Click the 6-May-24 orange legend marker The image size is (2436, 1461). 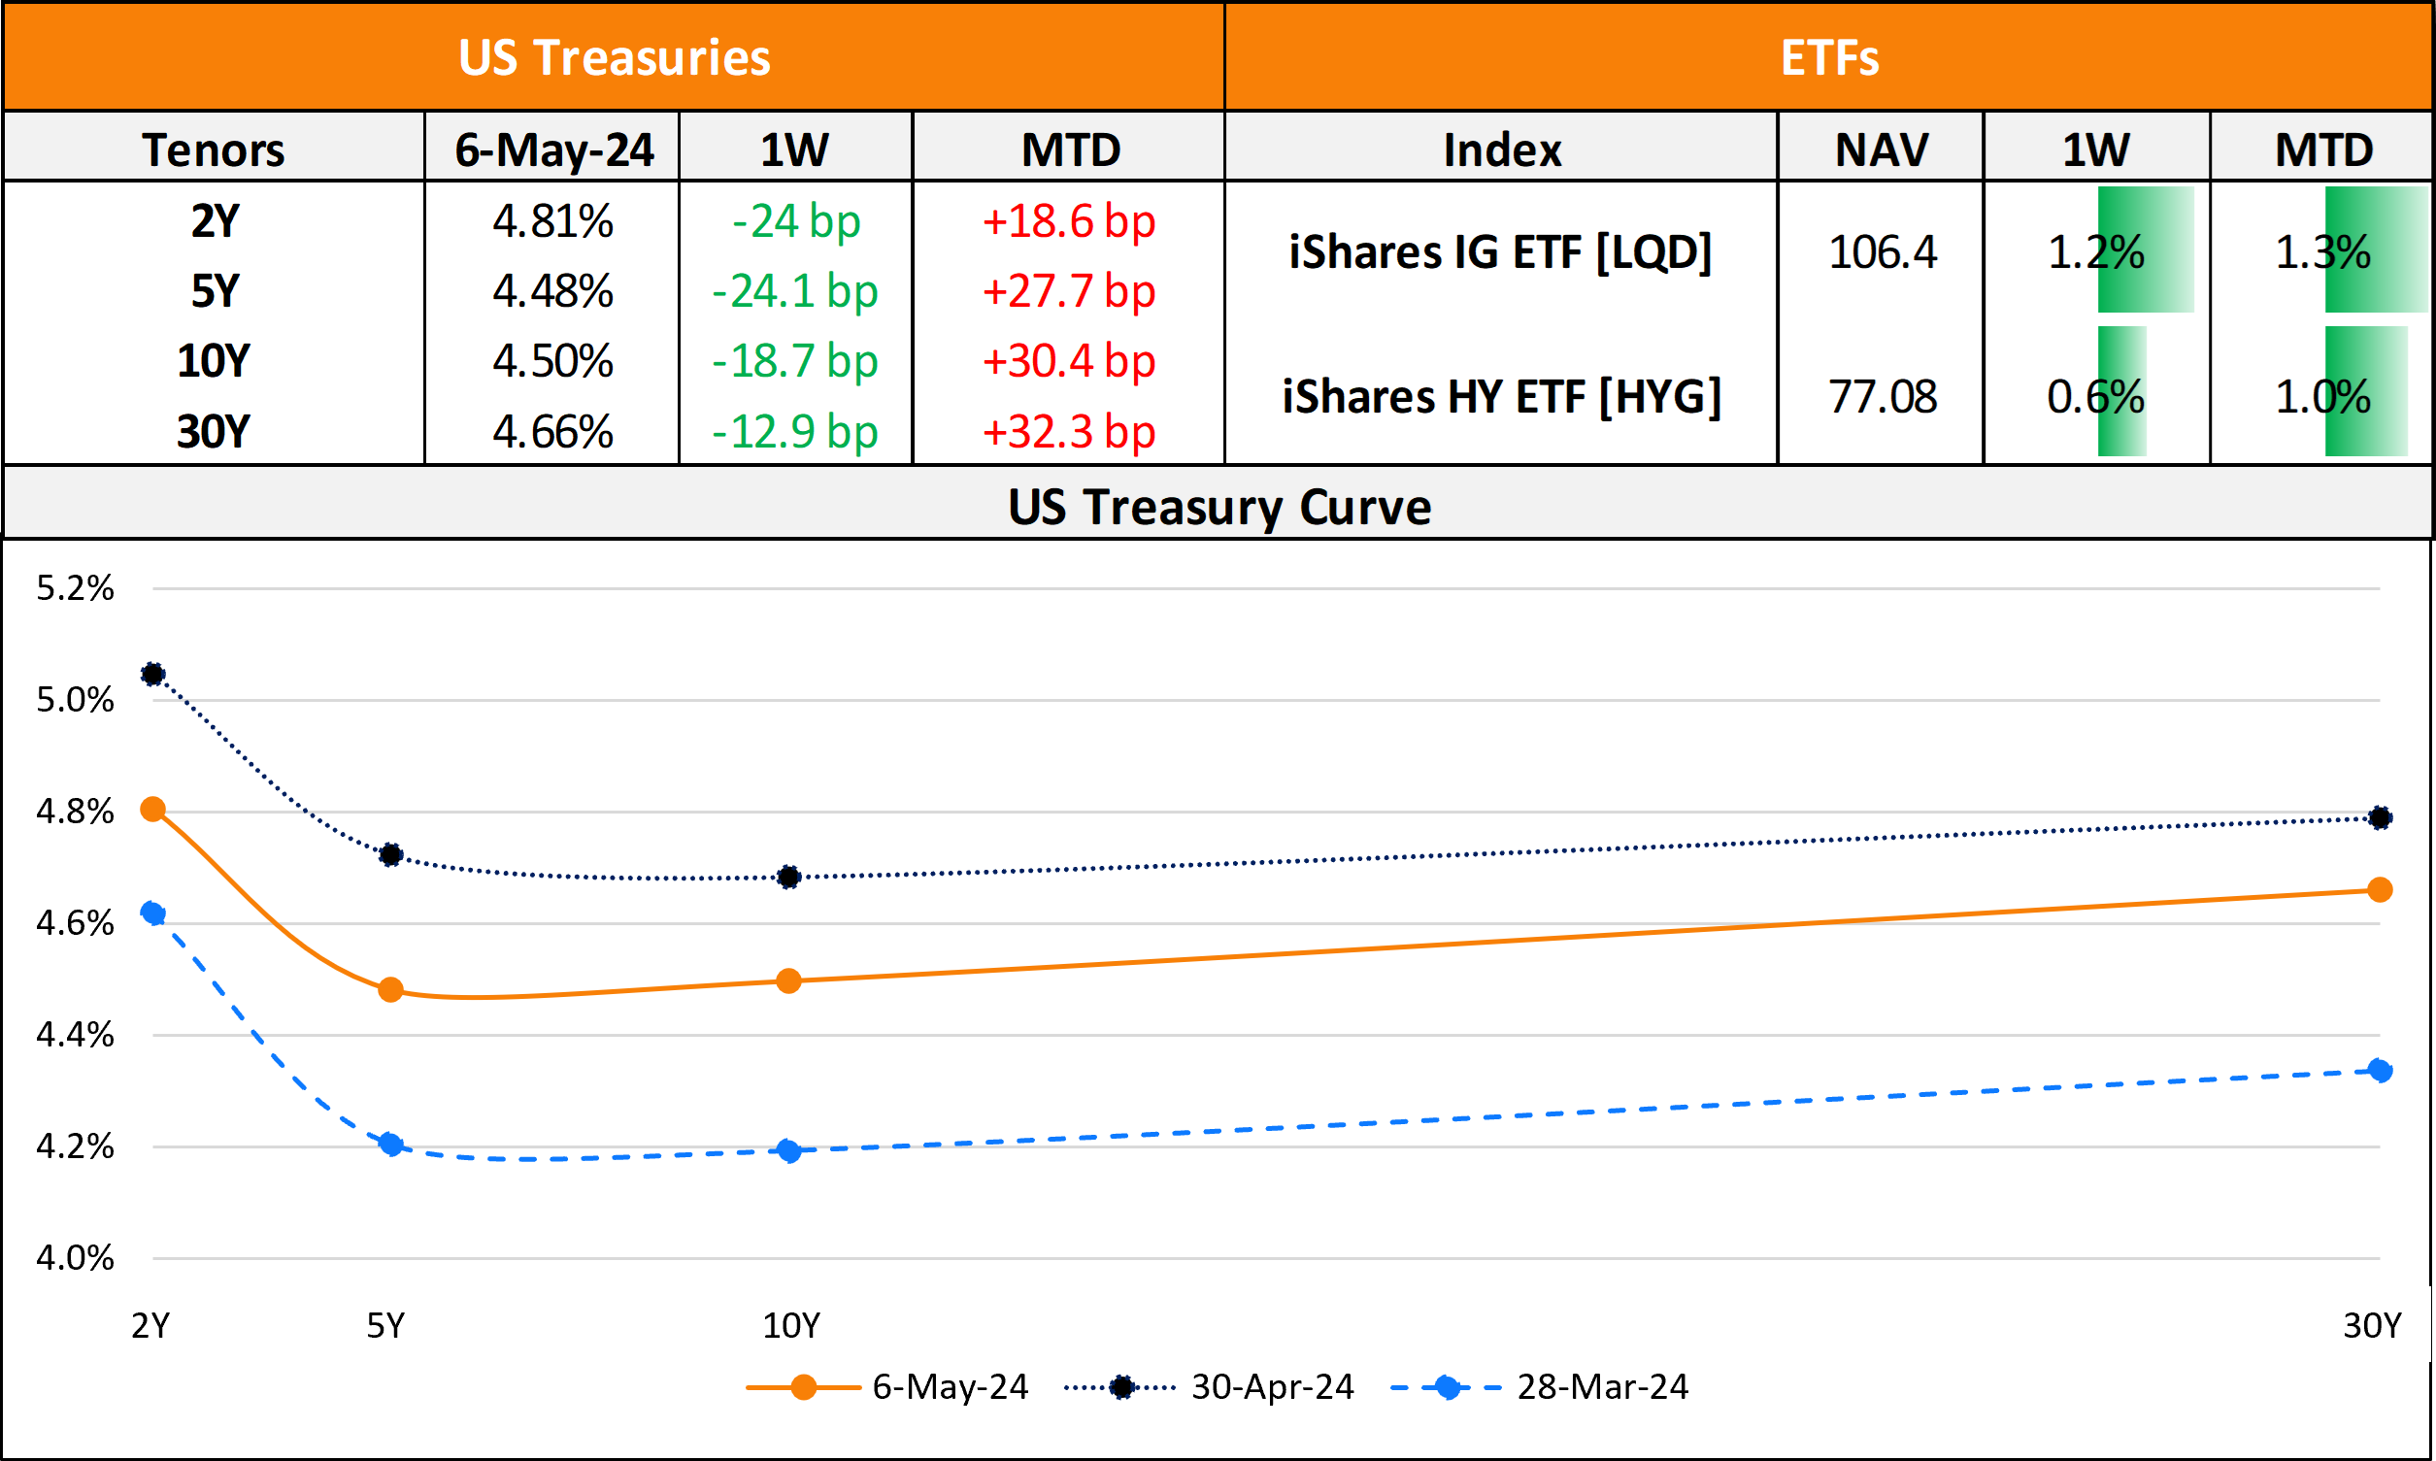pos(804,1387)
